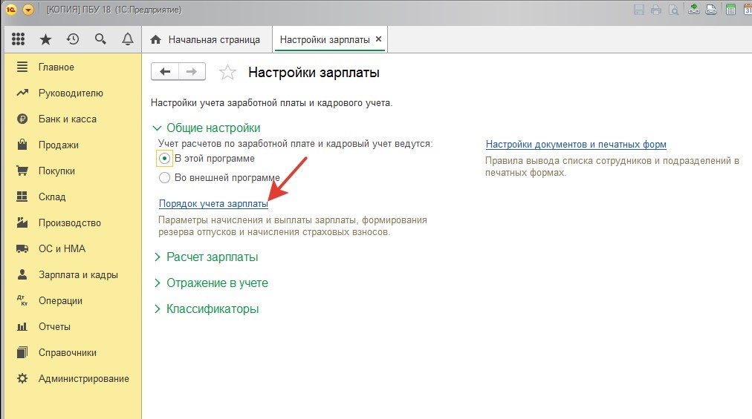Open the sections menu grid icon
Viewport: 752px width, 419px height.
pos(19,39)
